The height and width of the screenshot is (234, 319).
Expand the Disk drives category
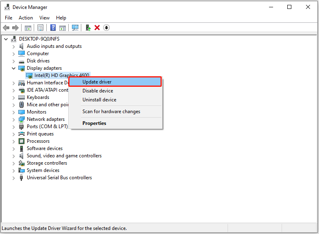point(14,61)
